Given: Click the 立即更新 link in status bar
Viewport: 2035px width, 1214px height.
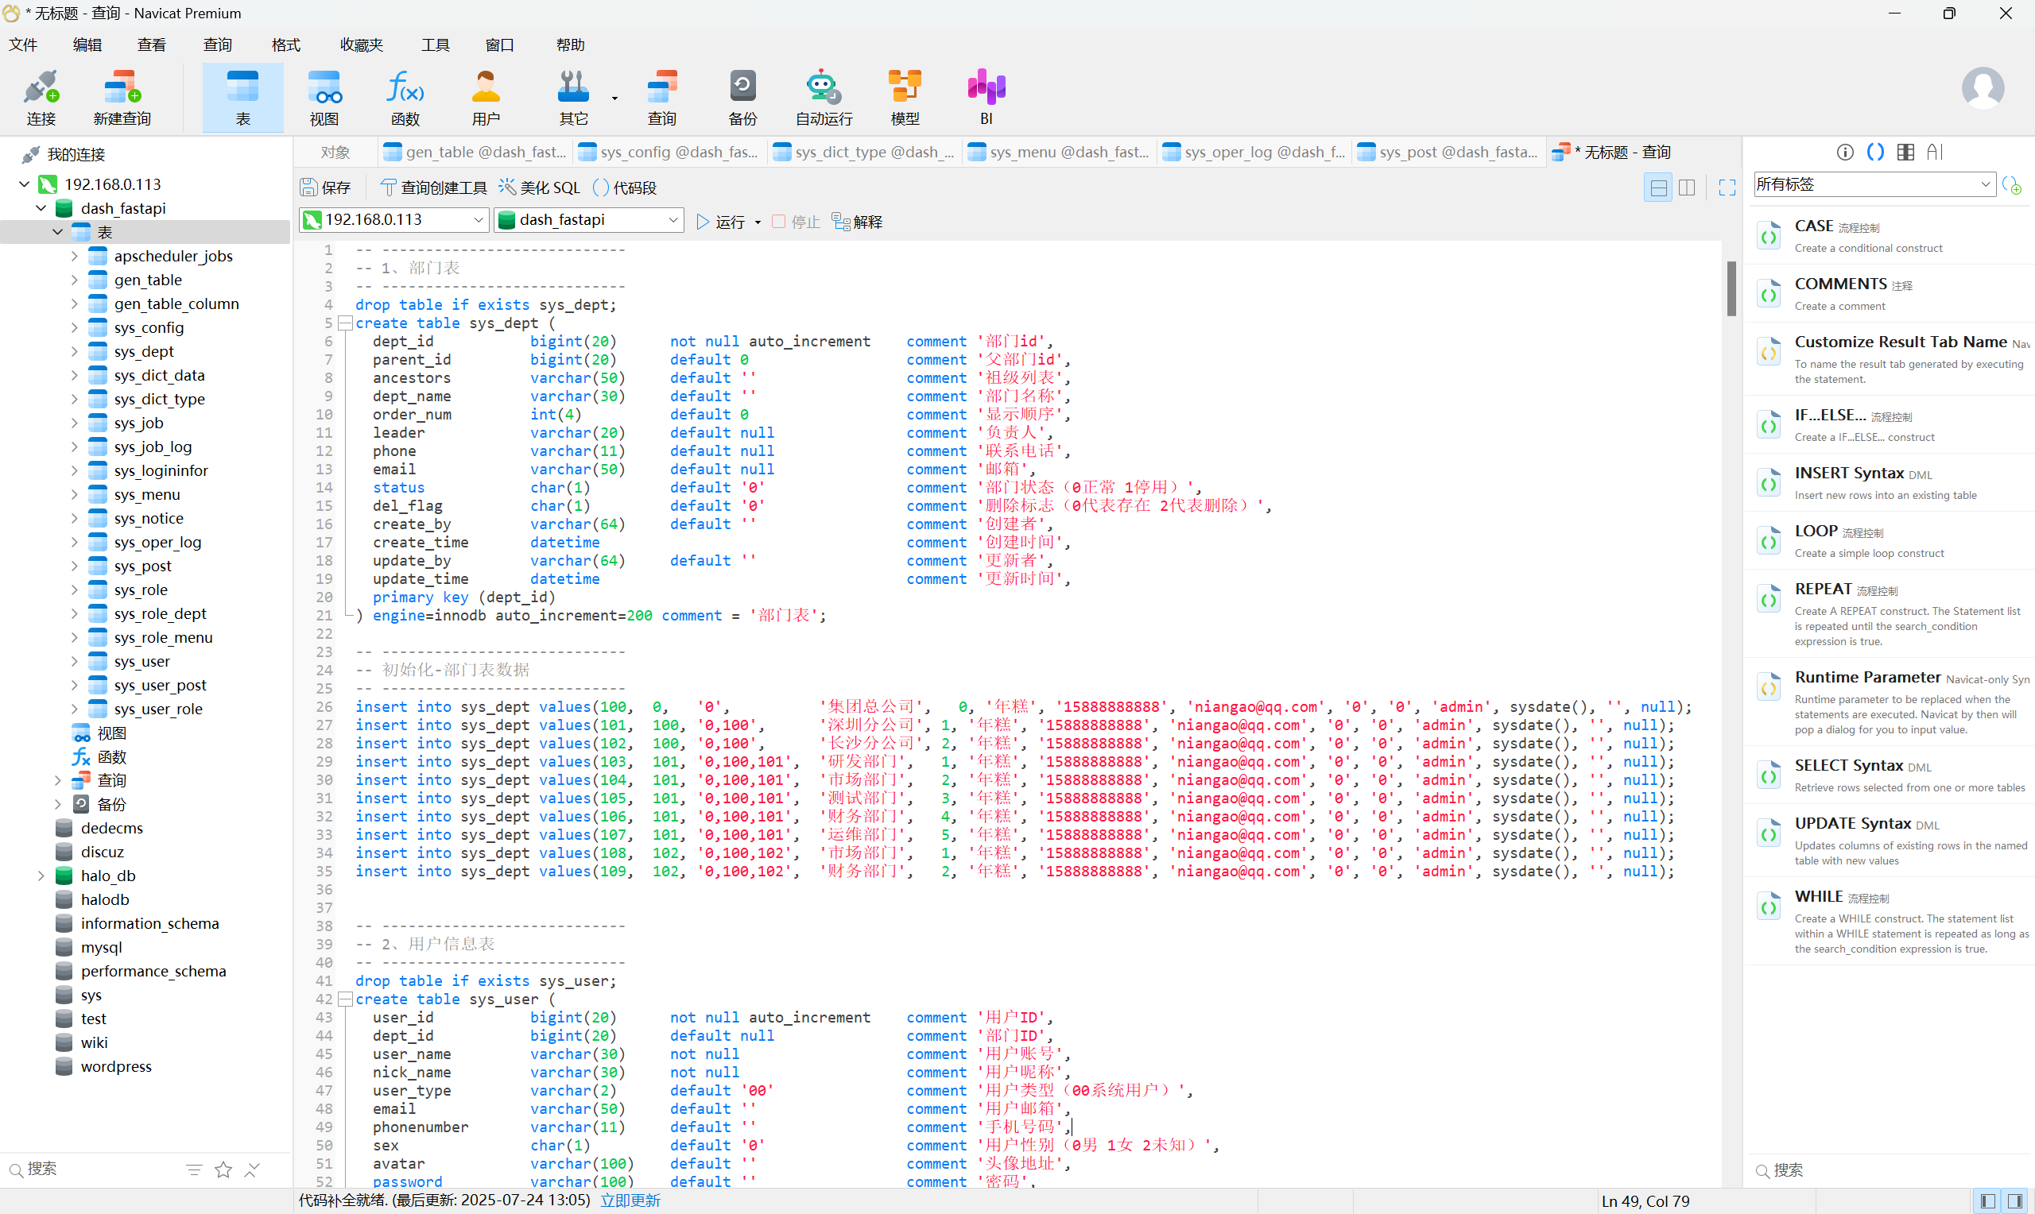Looking at the screenshot, I should [630, 1200].
